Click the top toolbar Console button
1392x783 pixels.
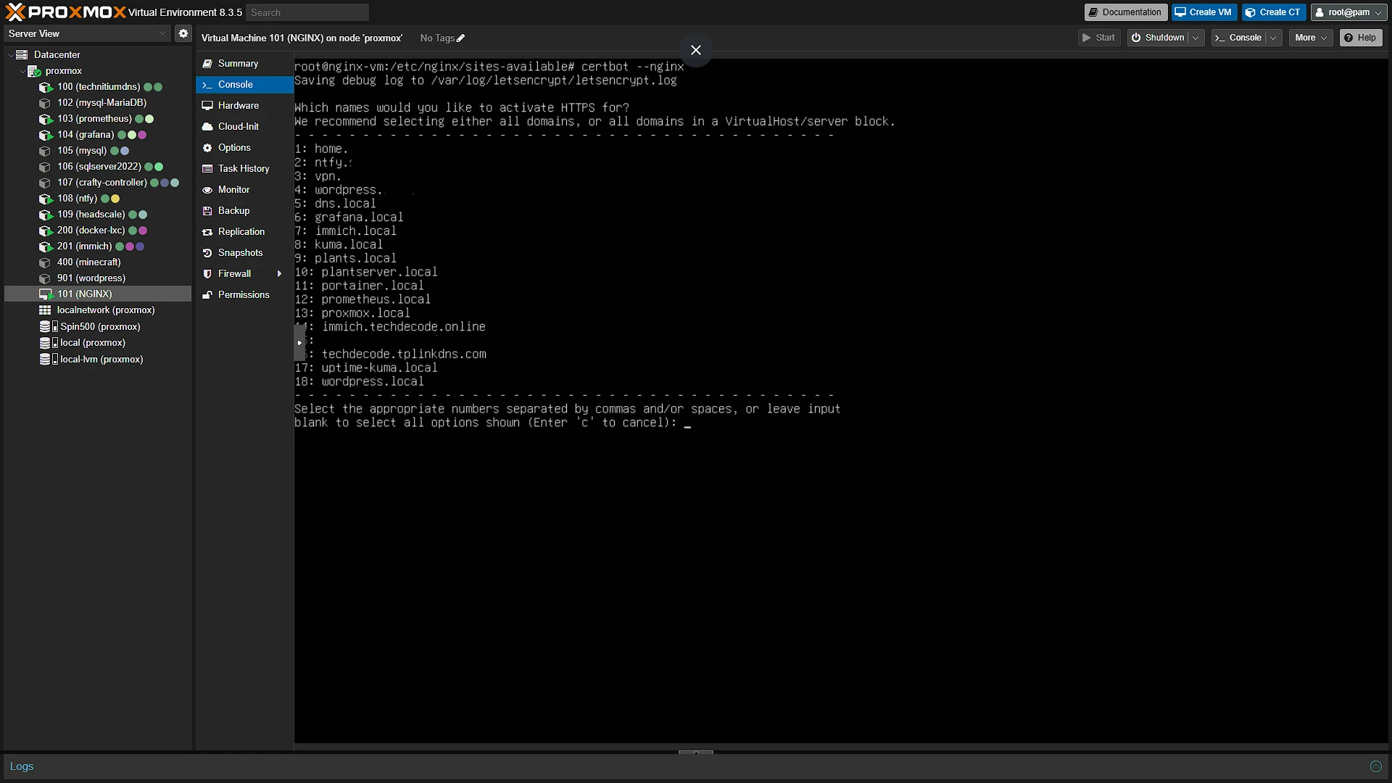1238,38
